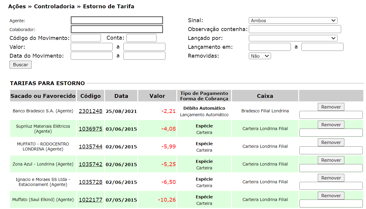
Task: Click into the Conta field
Action: pyautogui.click(x=141, y=38)
